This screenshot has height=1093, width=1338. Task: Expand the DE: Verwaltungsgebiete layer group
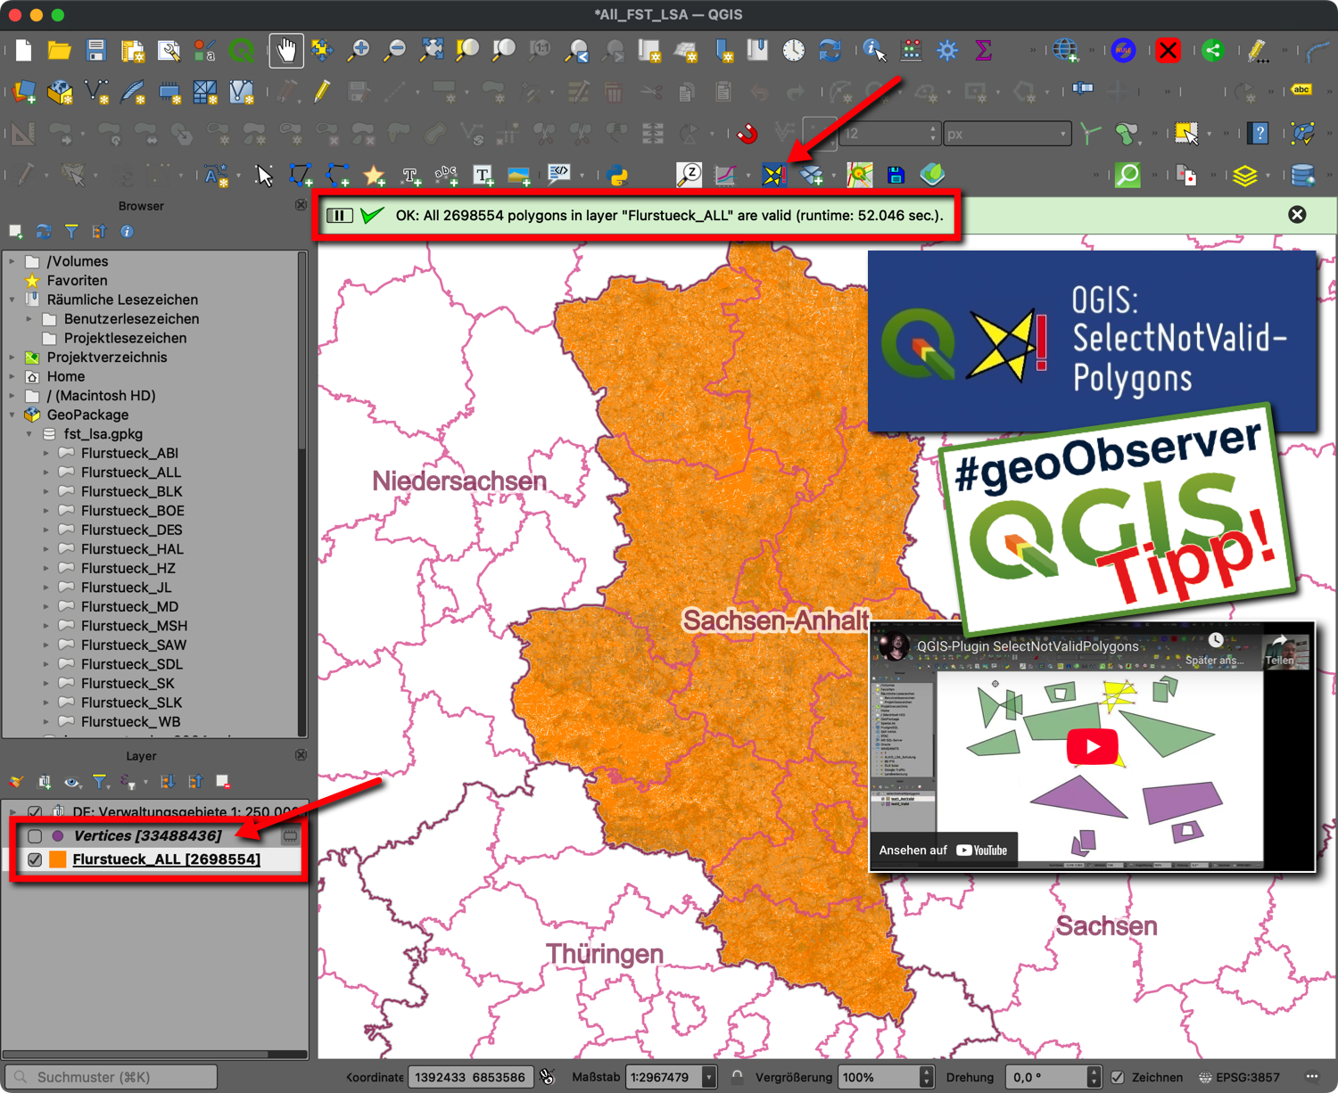(12, 811)
